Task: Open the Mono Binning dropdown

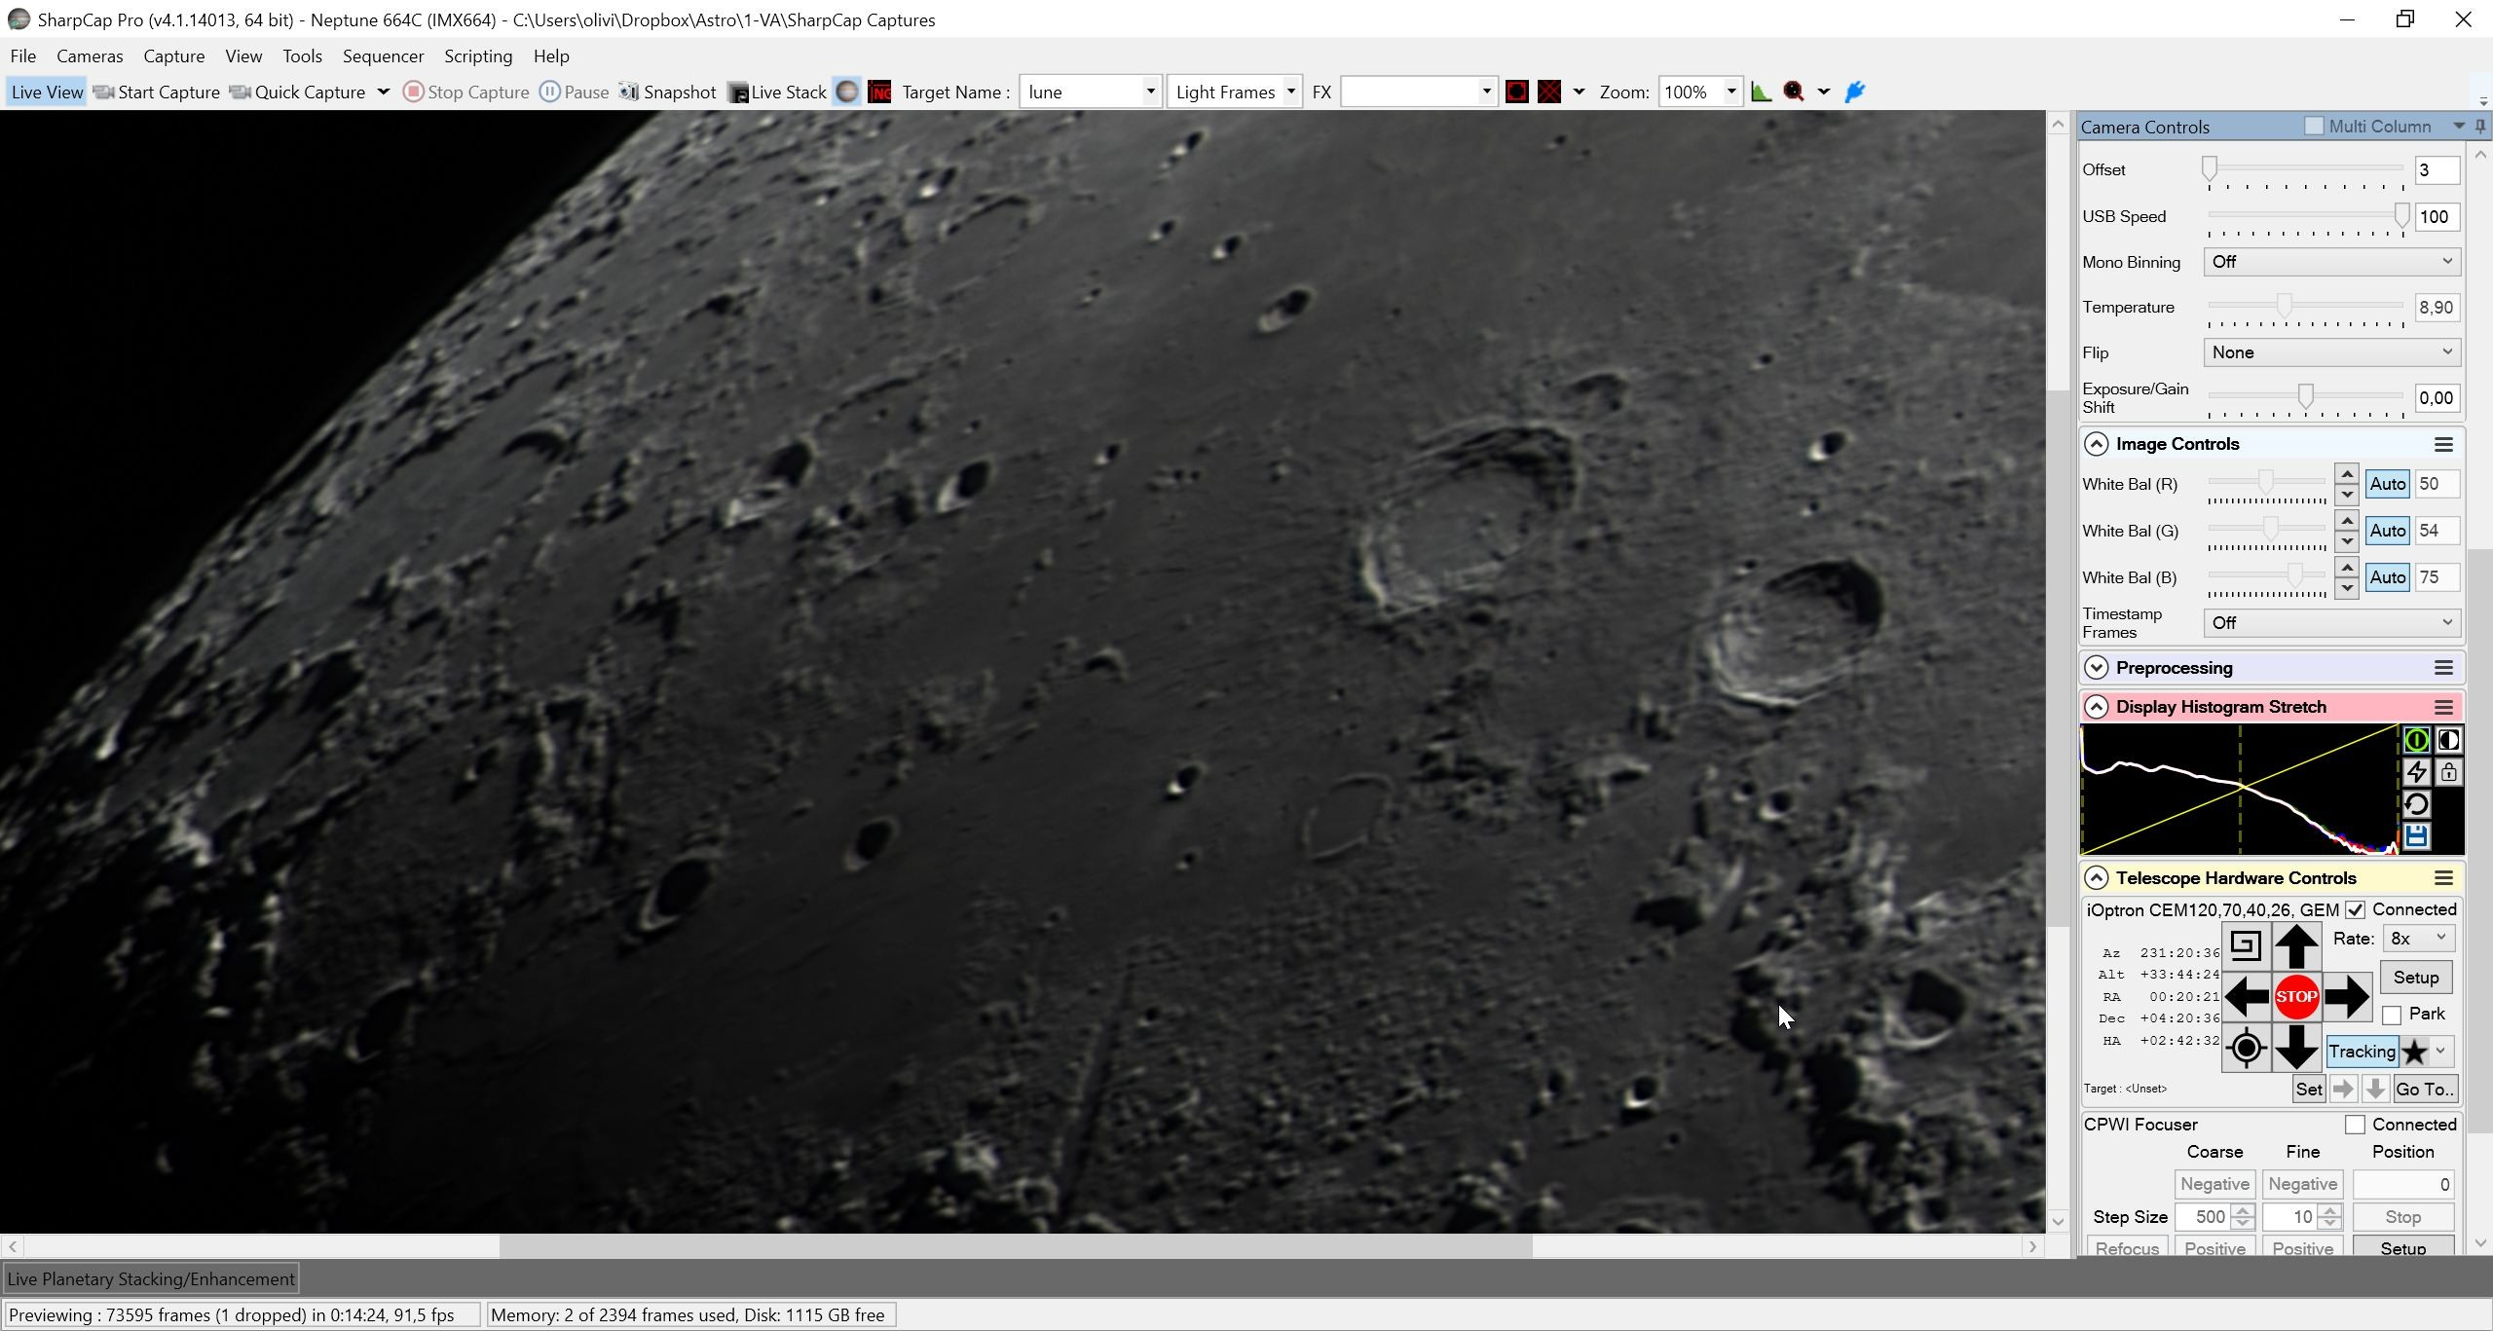Action: (x=2331, y=262)
